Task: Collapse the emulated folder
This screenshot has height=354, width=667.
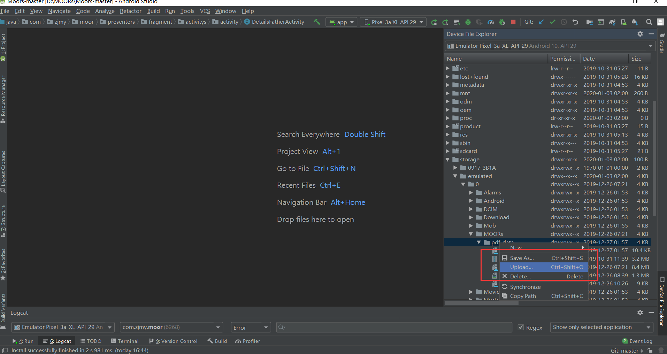Action: [x=455, y=176]
